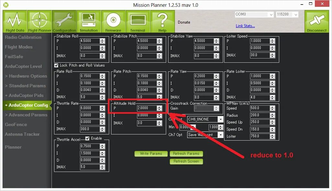This screenshot has height=191, width=332.
Task: Select FailSafe in sidebar
Action: click(x=14, y=57)
